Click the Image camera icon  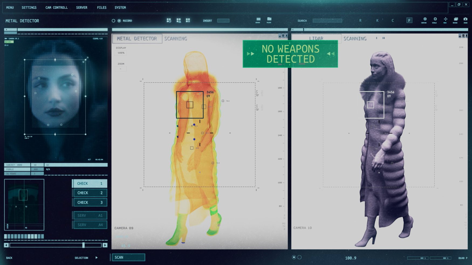tap(465, 20)
